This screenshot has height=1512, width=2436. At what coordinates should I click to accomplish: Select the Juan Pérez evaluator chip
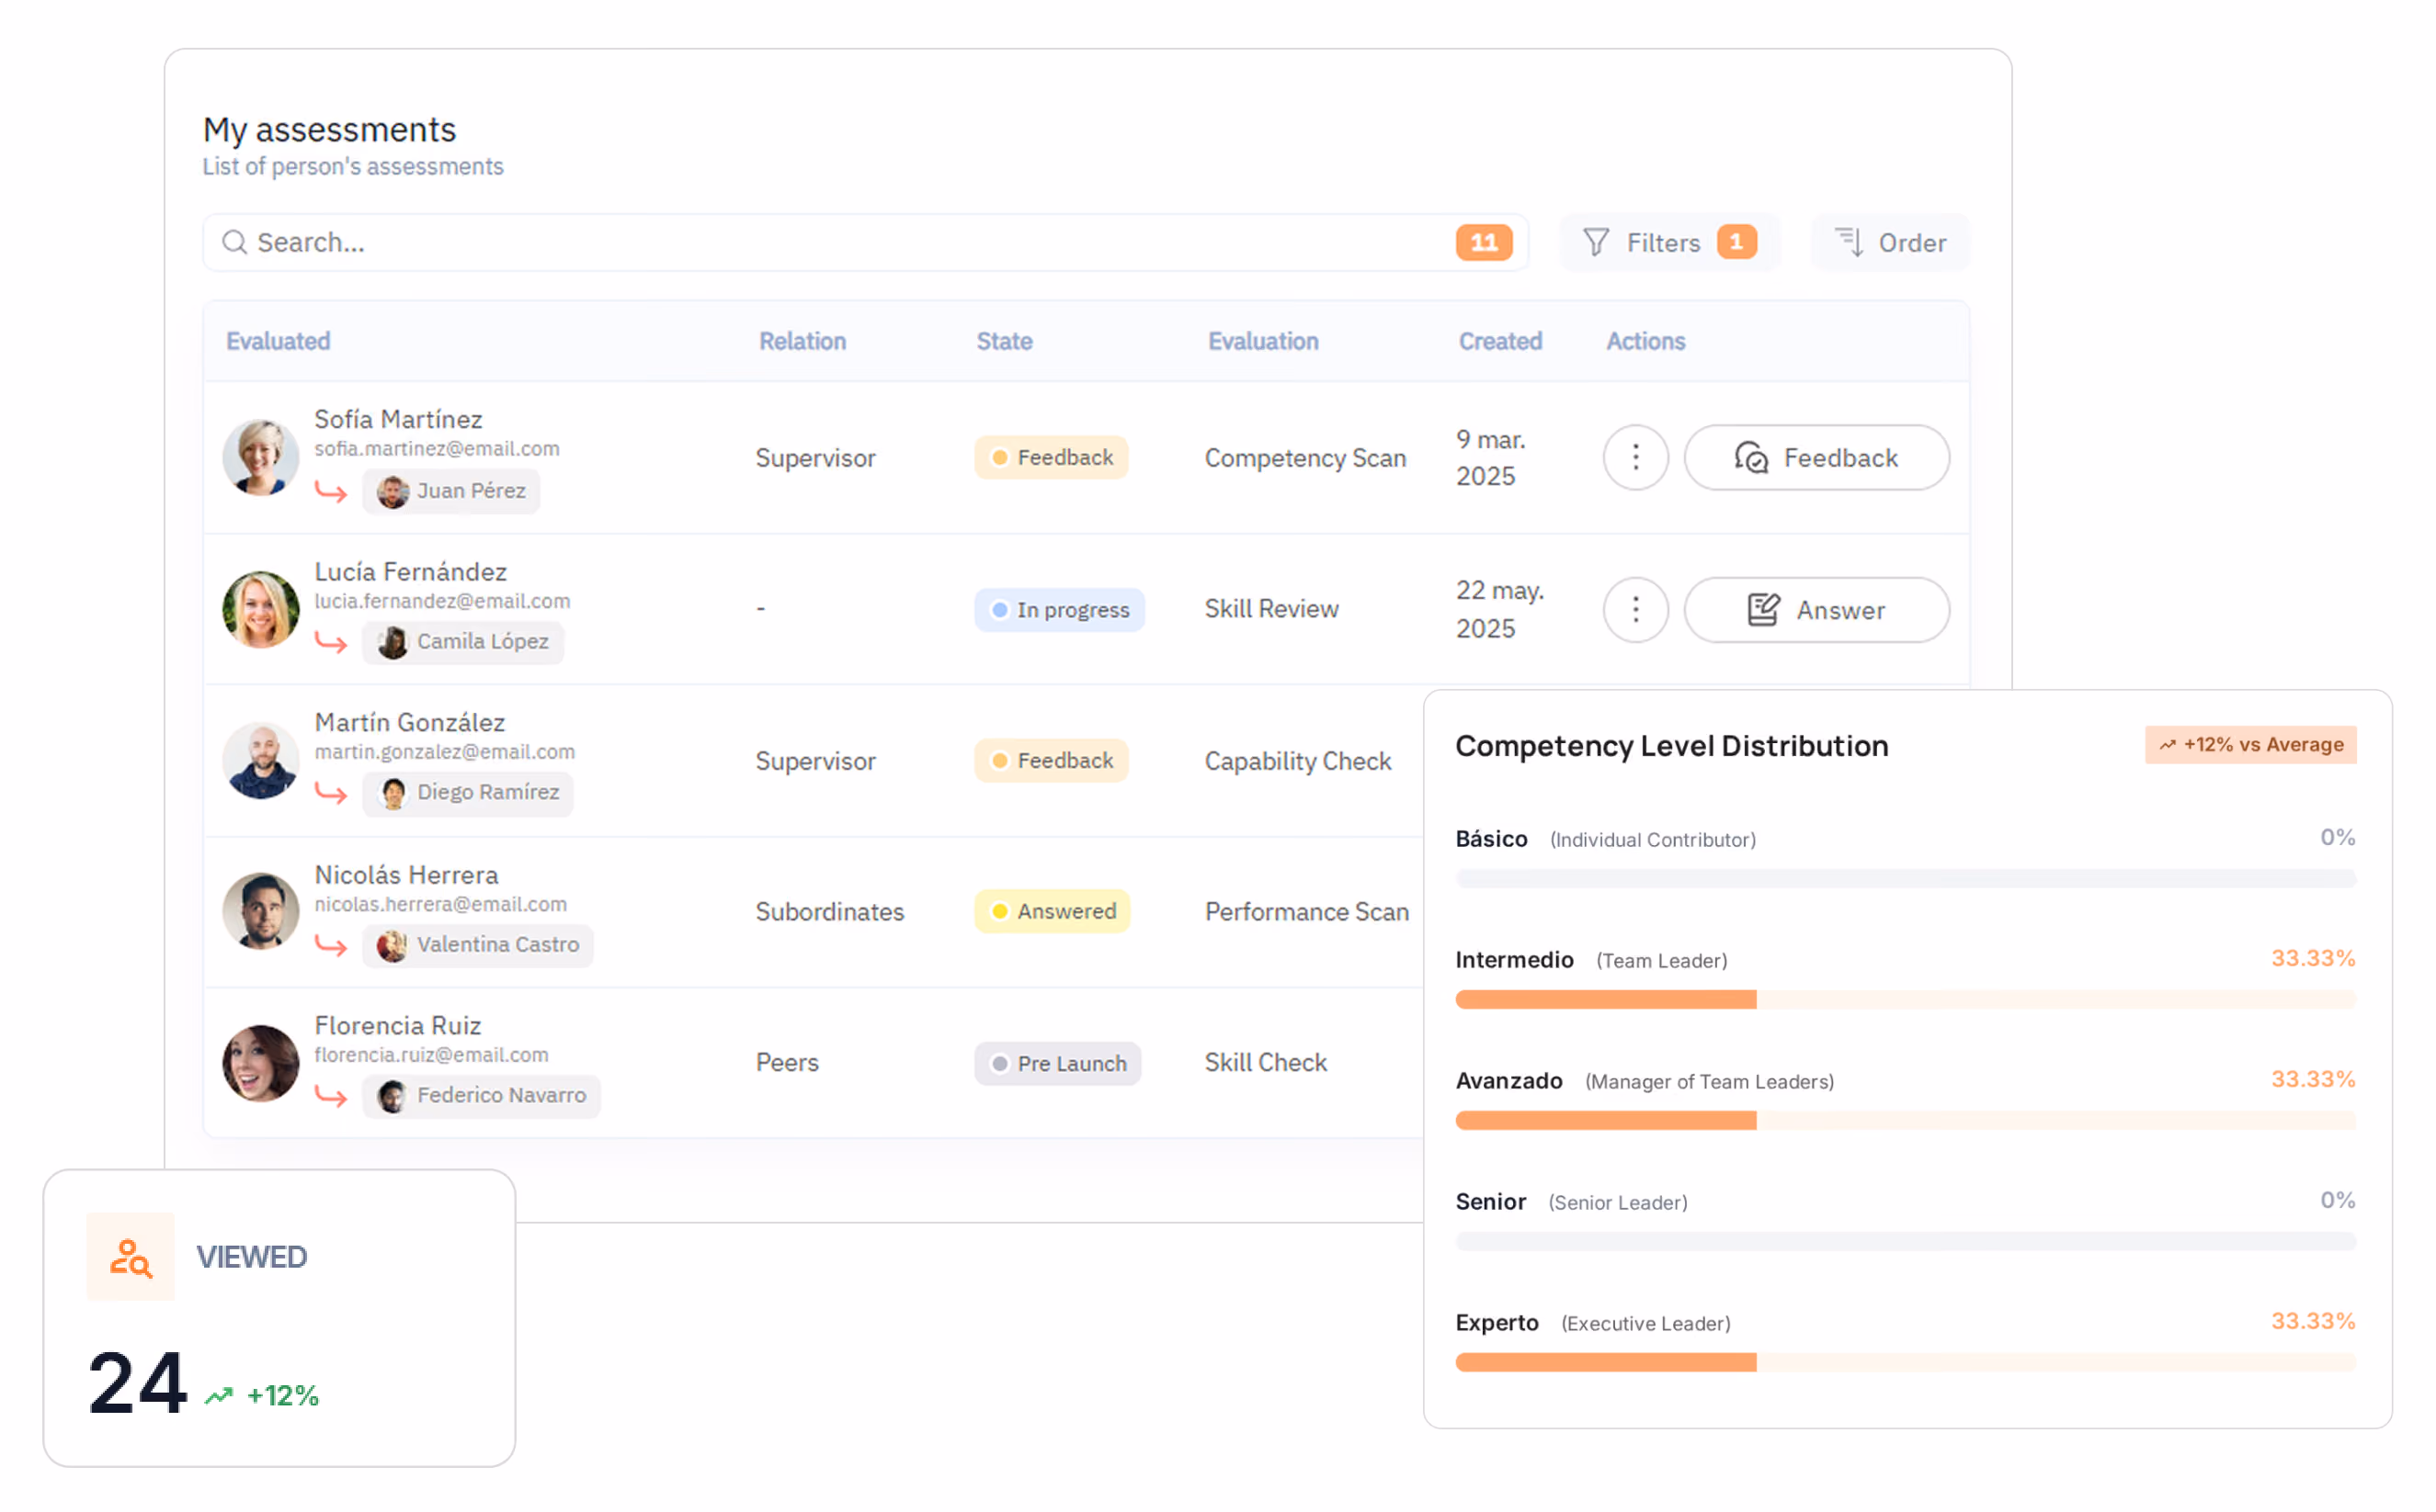(453, 493)
